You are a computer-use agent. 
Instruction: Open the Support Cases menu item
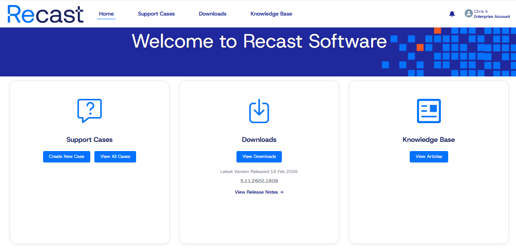[x=156, y=14]
